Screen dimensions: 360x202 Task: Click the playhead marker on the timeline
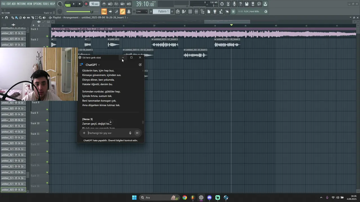(231, 25)
